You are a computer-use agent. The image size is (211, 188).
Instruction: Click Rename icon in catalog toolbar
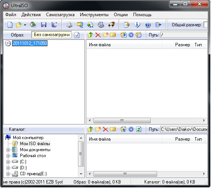point(113,129)
